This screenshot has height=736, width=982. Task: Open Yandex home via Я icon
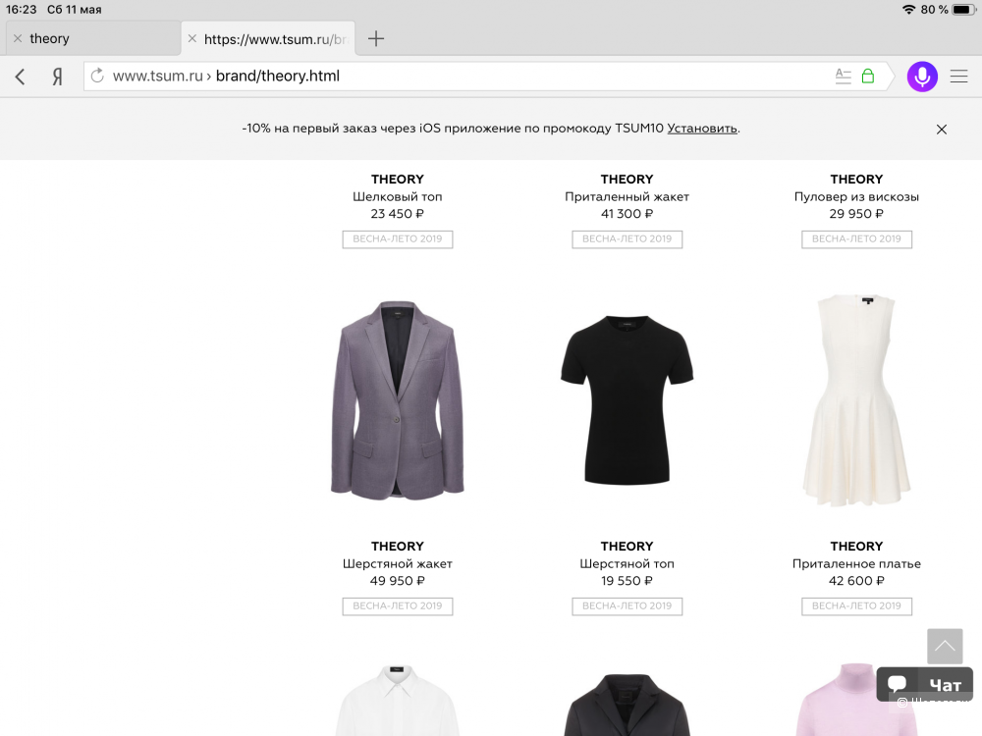pyautogui.click(x=57, y=77)
